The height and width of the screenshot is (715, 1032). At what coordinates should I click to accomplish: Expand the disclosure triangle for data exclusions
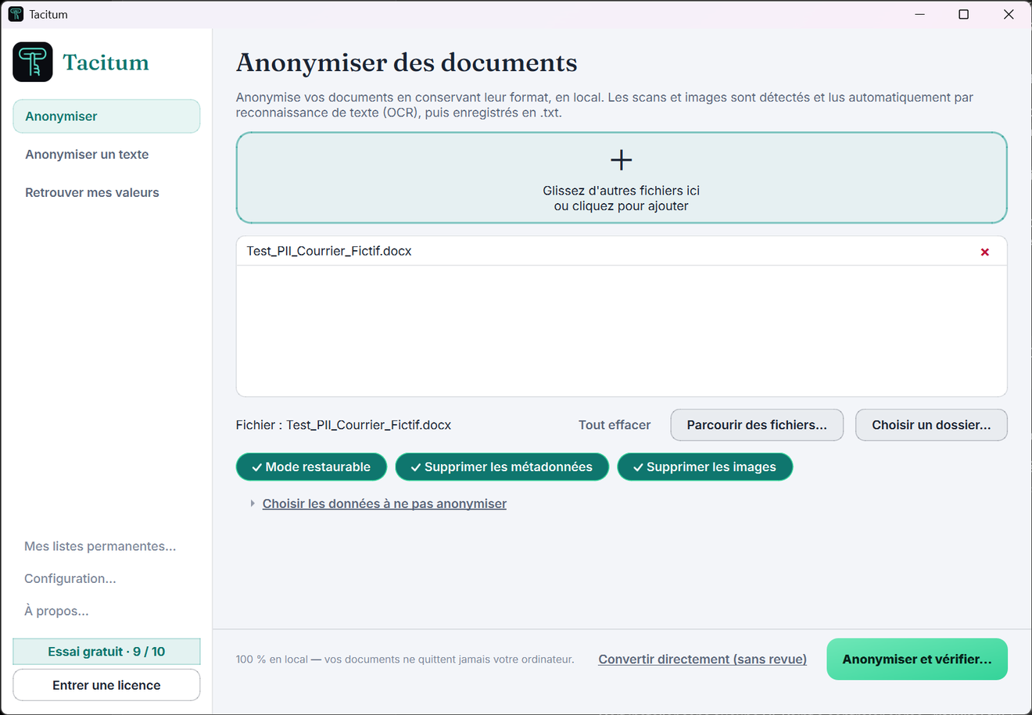pos(253,504)
